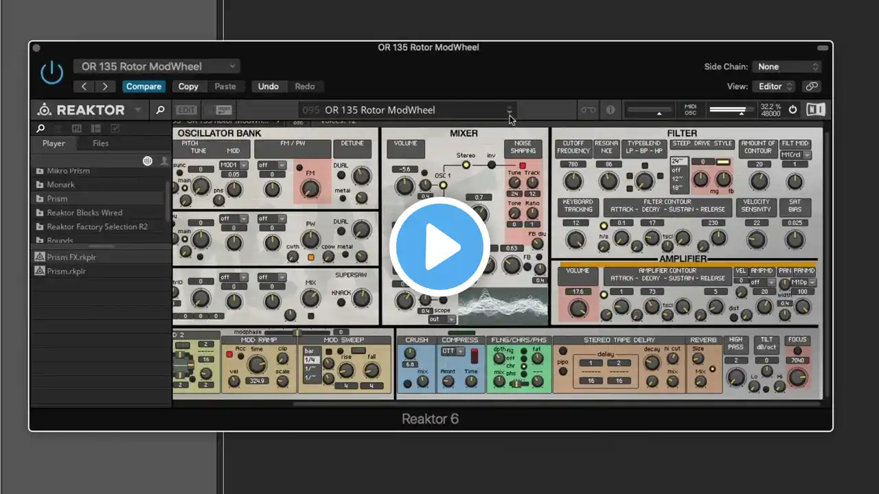Click the globe icon in the browser
The width and height of the screenshot is (879, 494).
(148, 161)
